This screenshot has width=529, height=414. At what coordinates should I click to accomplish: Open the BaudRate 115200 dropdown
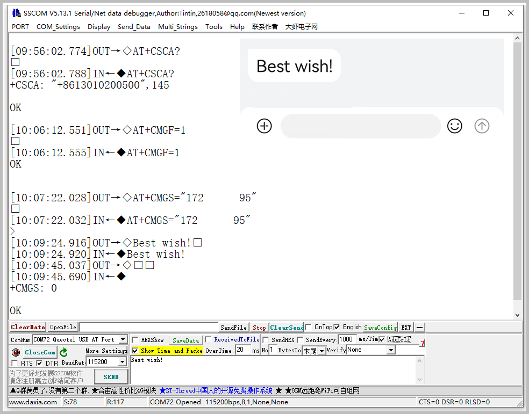tap(123, 362)
